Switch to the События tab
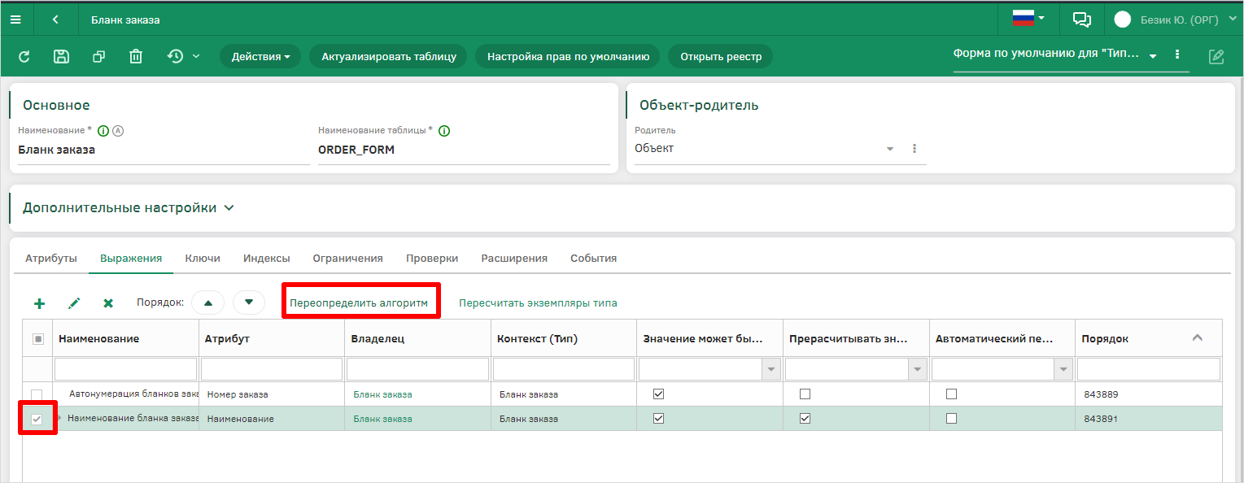The image size is (1244, 483). coord(593,258)
